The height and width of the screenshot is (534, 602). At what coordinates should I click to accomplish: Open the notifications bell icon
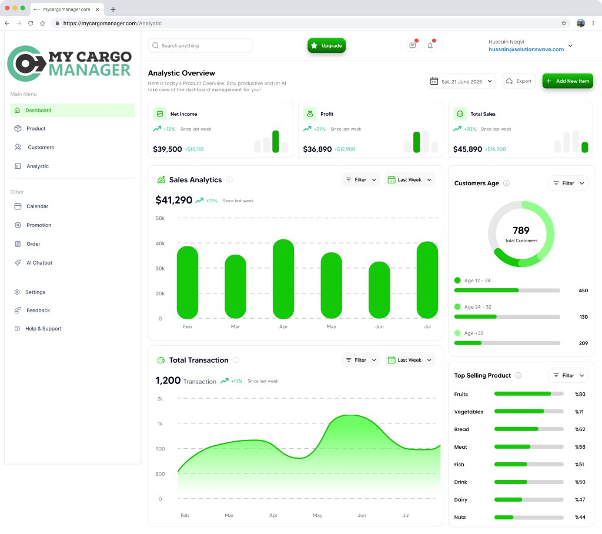(x=430, y=46)
